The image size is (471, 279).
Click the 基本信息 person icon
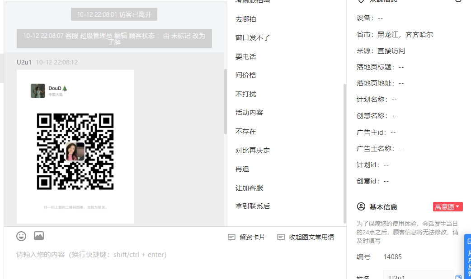(x=361, y=206)
